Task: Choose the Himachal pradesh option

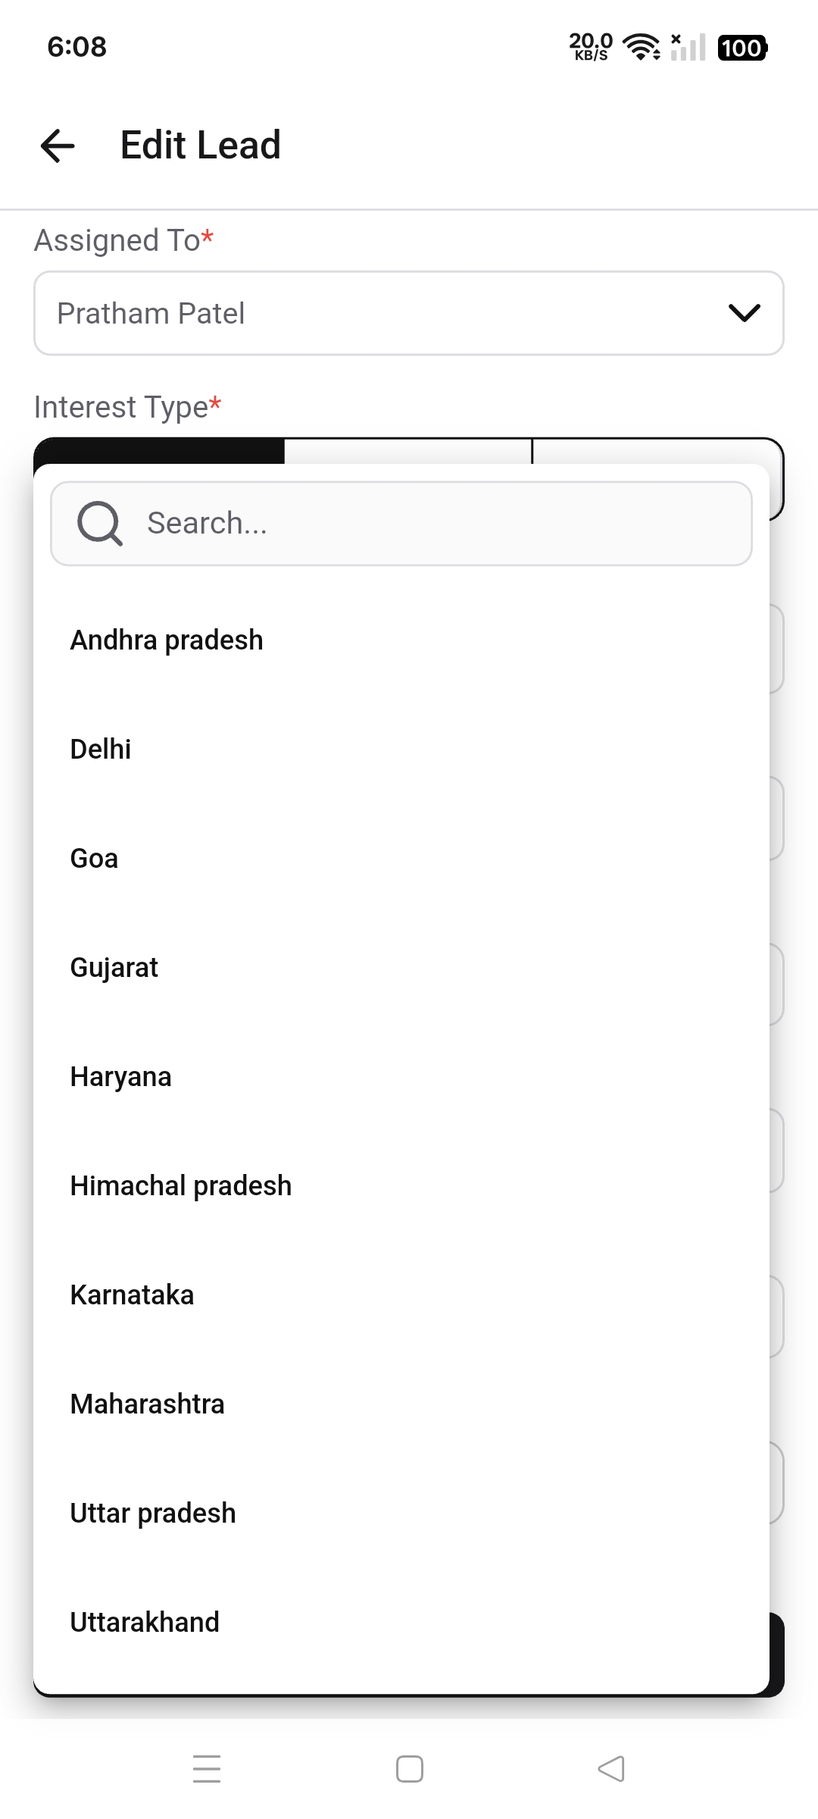Action: click(181, 1186)
